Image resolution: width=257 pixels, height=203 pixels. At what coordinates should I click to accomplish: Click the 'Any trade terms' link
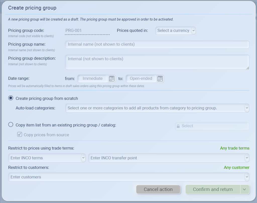click(x=235, y=148)
